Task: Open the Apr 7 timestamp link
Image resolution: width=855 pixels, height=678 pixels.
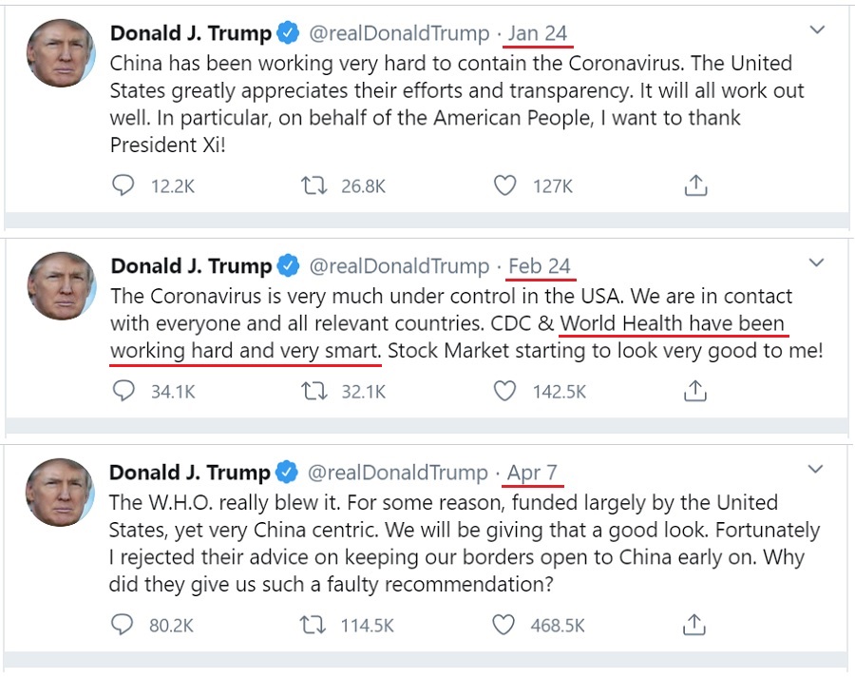Action: 536,473
